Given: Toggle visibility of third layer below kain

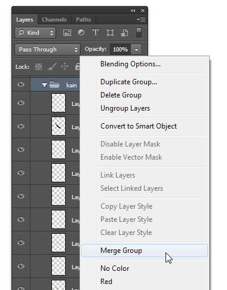Looking at the screenshot, I should click(21, 149).
